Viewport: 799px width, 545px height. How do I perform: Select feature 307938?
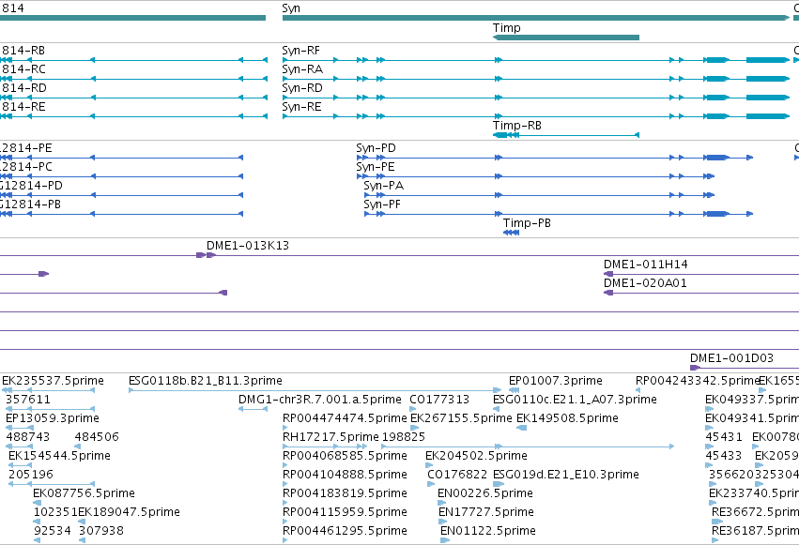[101, 531]
